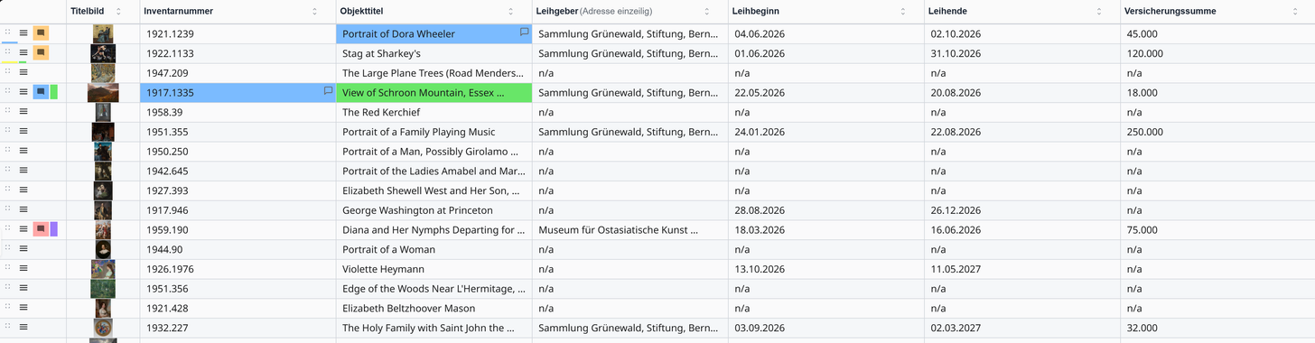Sort by Titelbild column arrows
This screenshot has width=1315, height=343.
coord(118,11)
